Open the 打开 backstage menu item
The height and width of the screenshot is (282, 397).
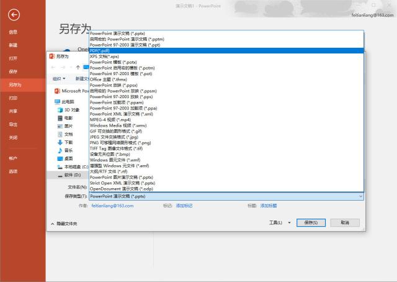tap(13, 58)
